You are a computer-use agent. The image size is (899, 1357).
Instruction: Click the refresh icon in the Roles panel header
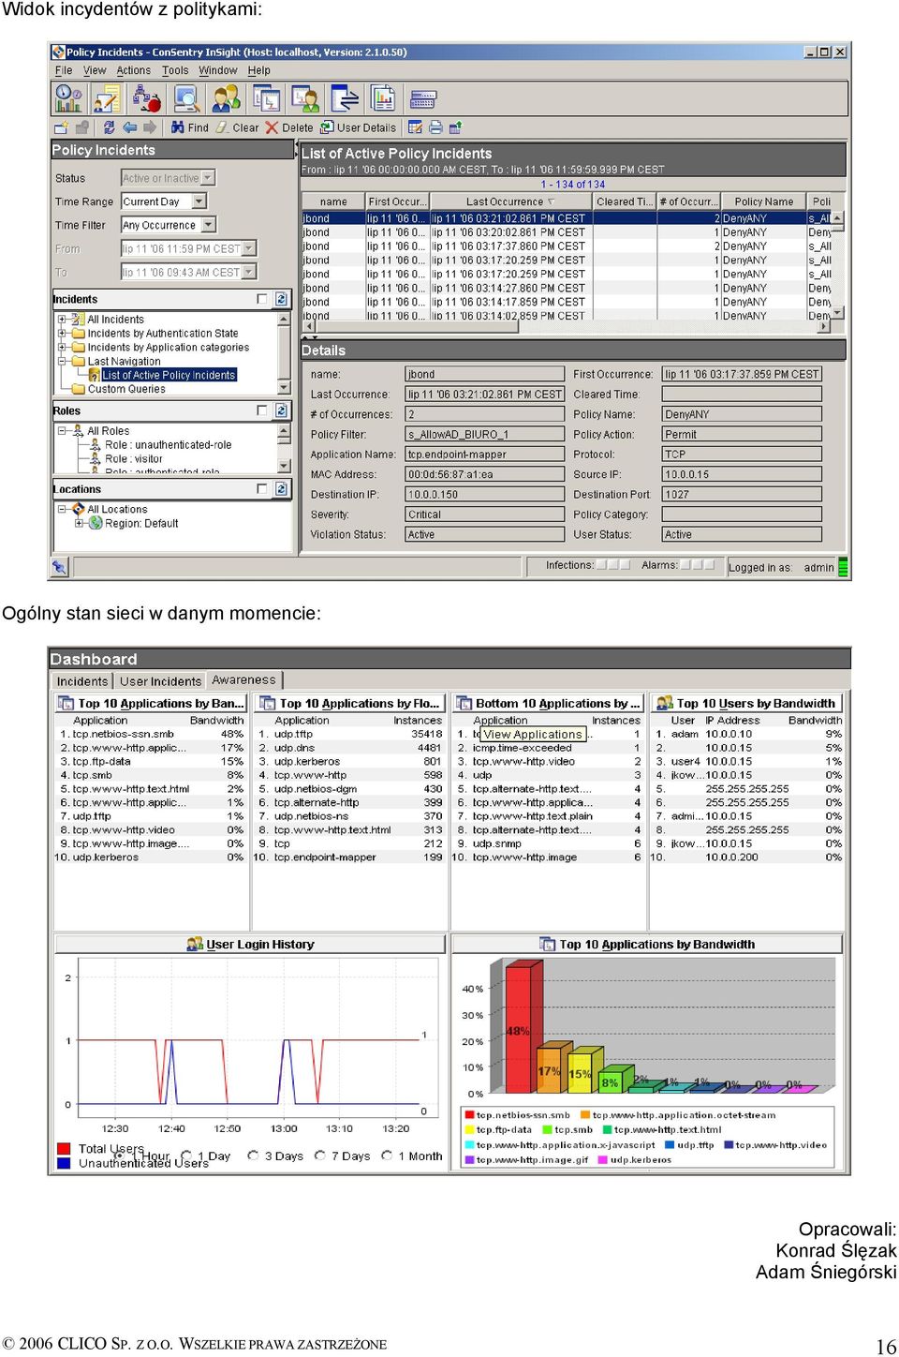[281, 410]
